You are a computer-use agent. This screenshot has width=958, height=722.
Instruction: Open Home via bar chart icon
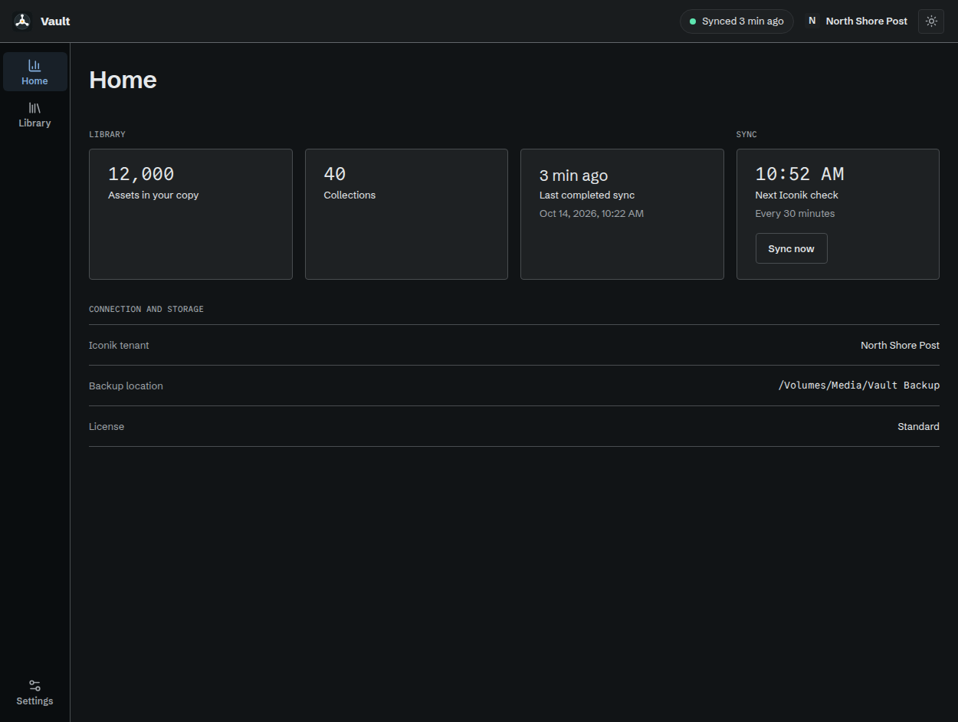(x=34, y=66)
